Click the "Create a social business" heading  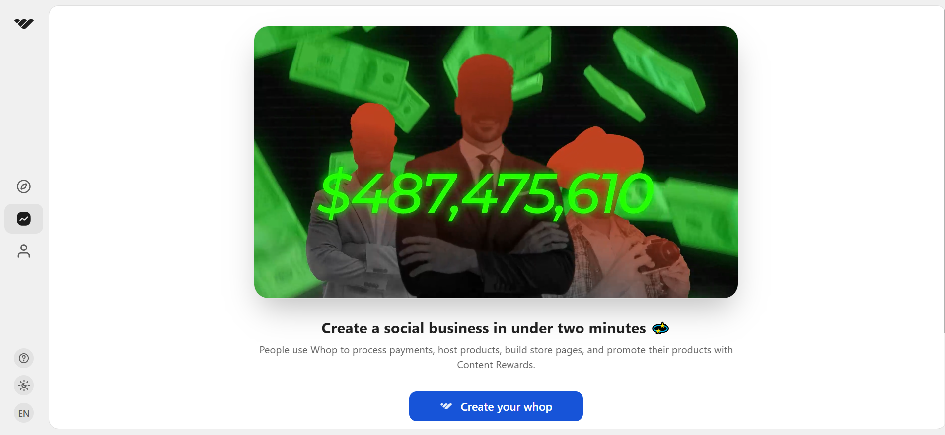tap(483, 328)
